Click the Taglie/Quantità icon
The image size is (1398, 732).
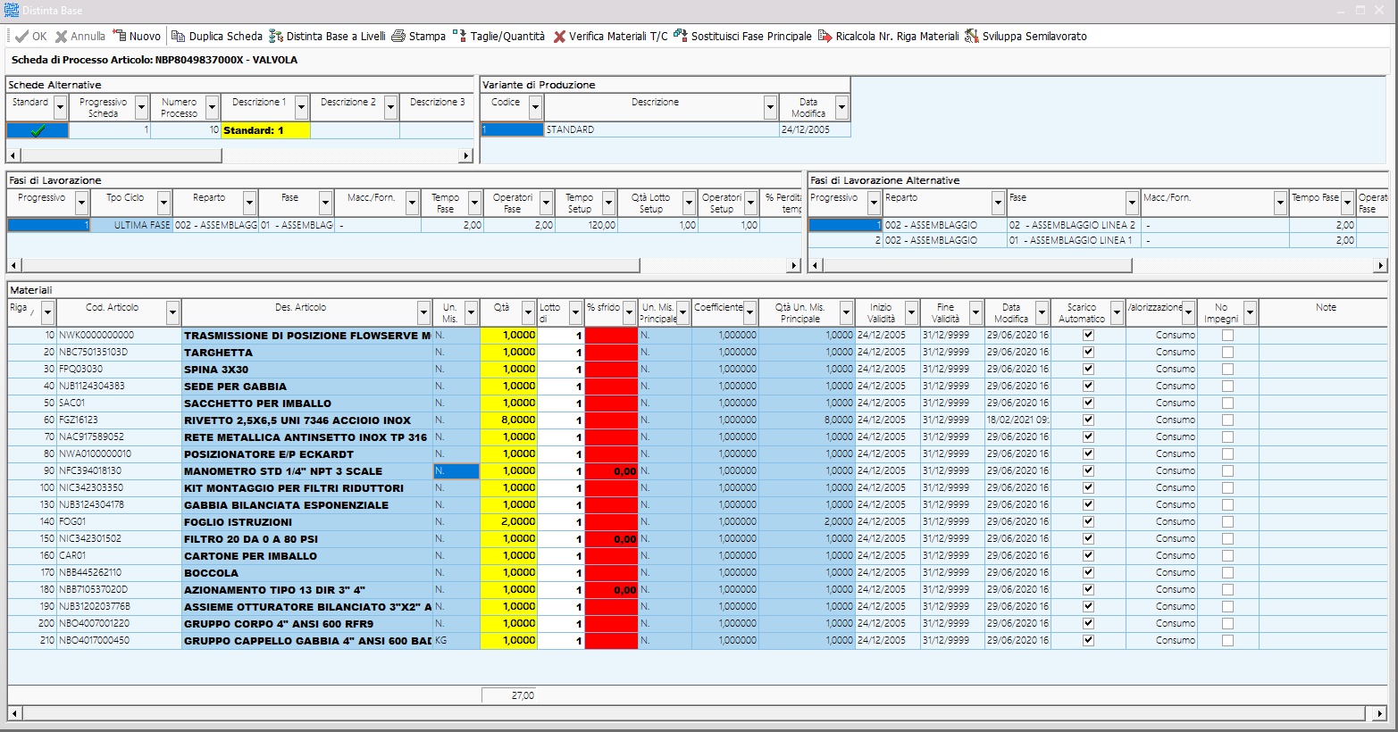[x=459, y=37]
